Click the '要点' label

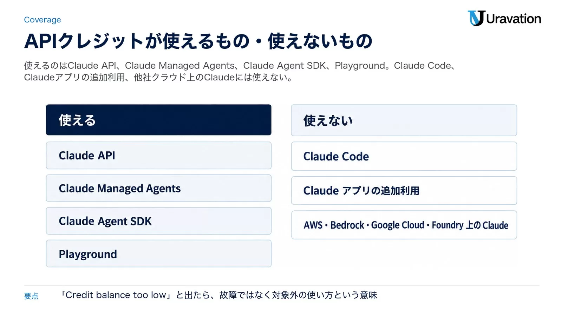[31, 296]
